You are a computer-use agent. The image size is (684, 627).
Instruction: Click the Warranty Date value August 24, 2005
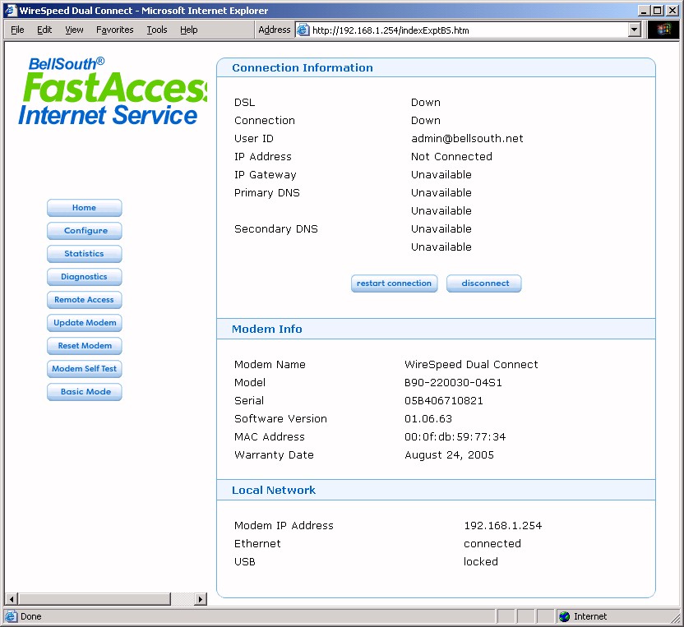450,455
